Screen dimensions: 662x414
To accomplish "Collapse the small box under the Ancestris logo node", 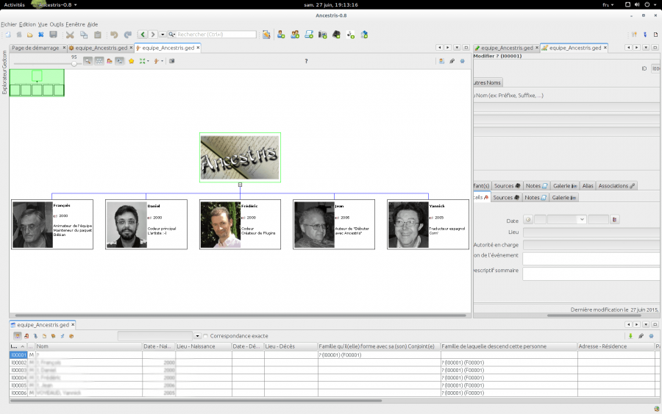I will tap(240, 185).
